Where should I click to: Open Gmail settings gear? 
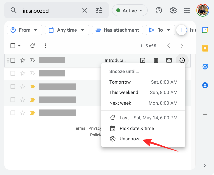tap(173, 10)
